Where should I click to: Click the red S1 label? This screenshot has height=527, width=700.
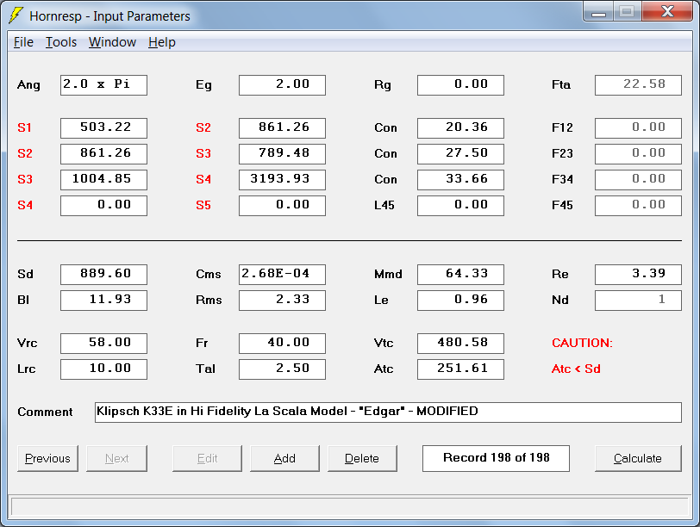pyautogui.click(x=24, y=128)
